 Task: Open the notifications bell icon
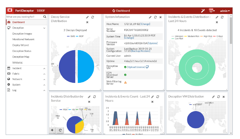pyautogui.click(x=211, y=11)
